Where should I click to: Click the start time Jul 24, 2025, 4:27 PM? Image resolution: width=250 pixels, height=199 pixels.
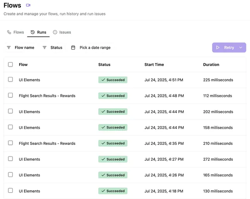pos(164,159)
